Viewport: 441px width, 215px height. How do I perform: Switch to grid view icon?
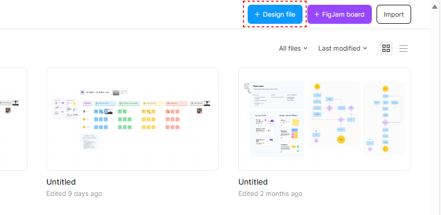(x=386, y=48)
